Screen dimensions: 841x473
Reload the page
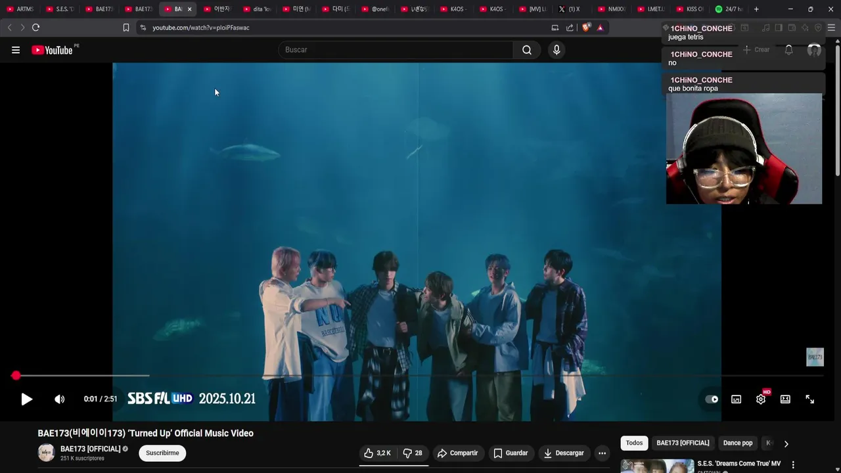(x=35, y=28)
